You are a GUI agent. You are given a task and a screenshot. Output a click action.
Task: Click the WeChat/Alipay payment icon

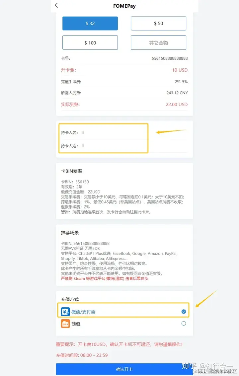click(x=65, y=312)
